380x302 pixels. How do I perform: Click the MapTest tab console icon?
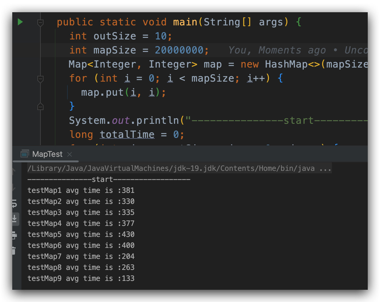click(25, 154)
